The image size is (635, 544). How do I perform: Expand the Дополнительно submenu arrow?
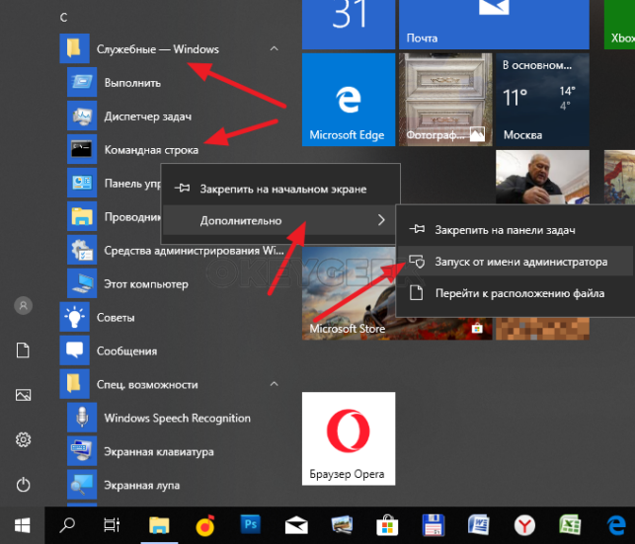click(x=381, y=220)
